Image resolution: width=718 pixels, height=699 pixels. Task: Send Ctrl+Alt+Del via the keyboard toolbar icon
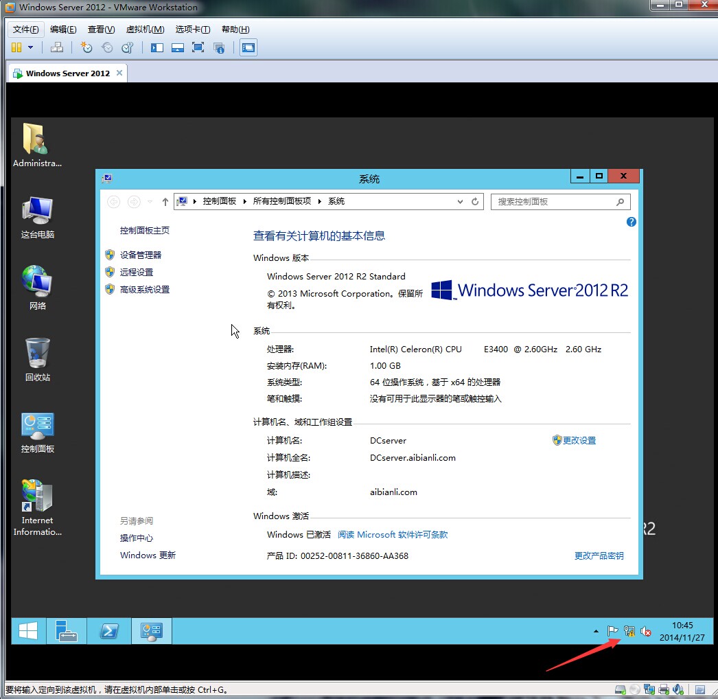pos(57,47)
